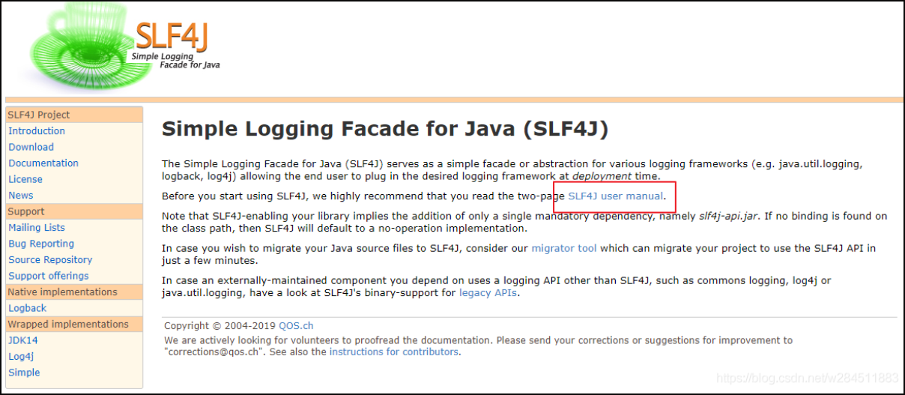Click the SLF4J coffee cup logo
The width and height of the screenshot is (905, 395).
click(x=124, y=45)
